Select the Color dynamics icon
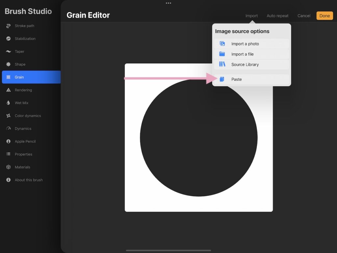337x253 pixels. coord(9,116)
